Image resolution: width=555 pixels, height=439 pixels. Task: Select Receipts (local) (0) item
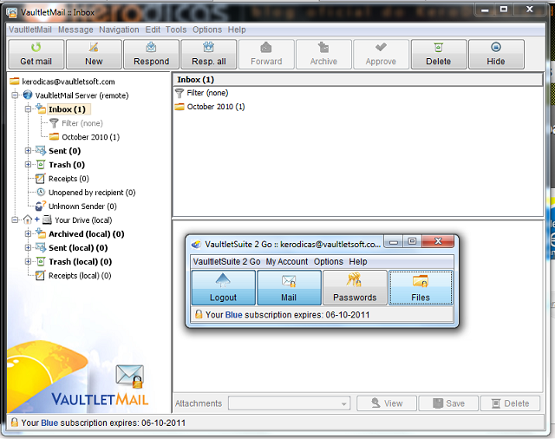tap(80, 275)
